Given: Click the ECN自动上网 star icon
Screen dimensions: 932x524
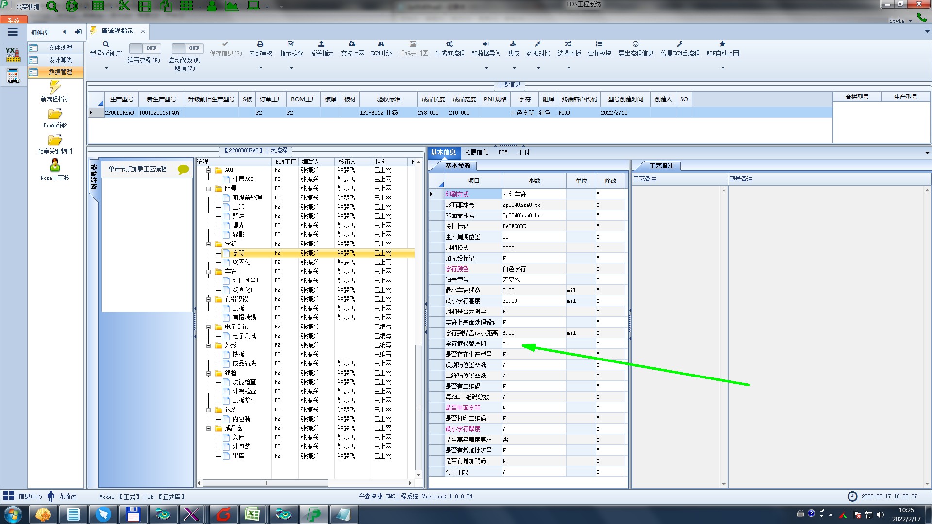Looking at the screenshot, I should [x=722, y=44].
